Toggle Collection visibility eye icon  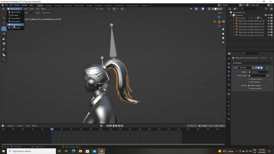[268, 15]
